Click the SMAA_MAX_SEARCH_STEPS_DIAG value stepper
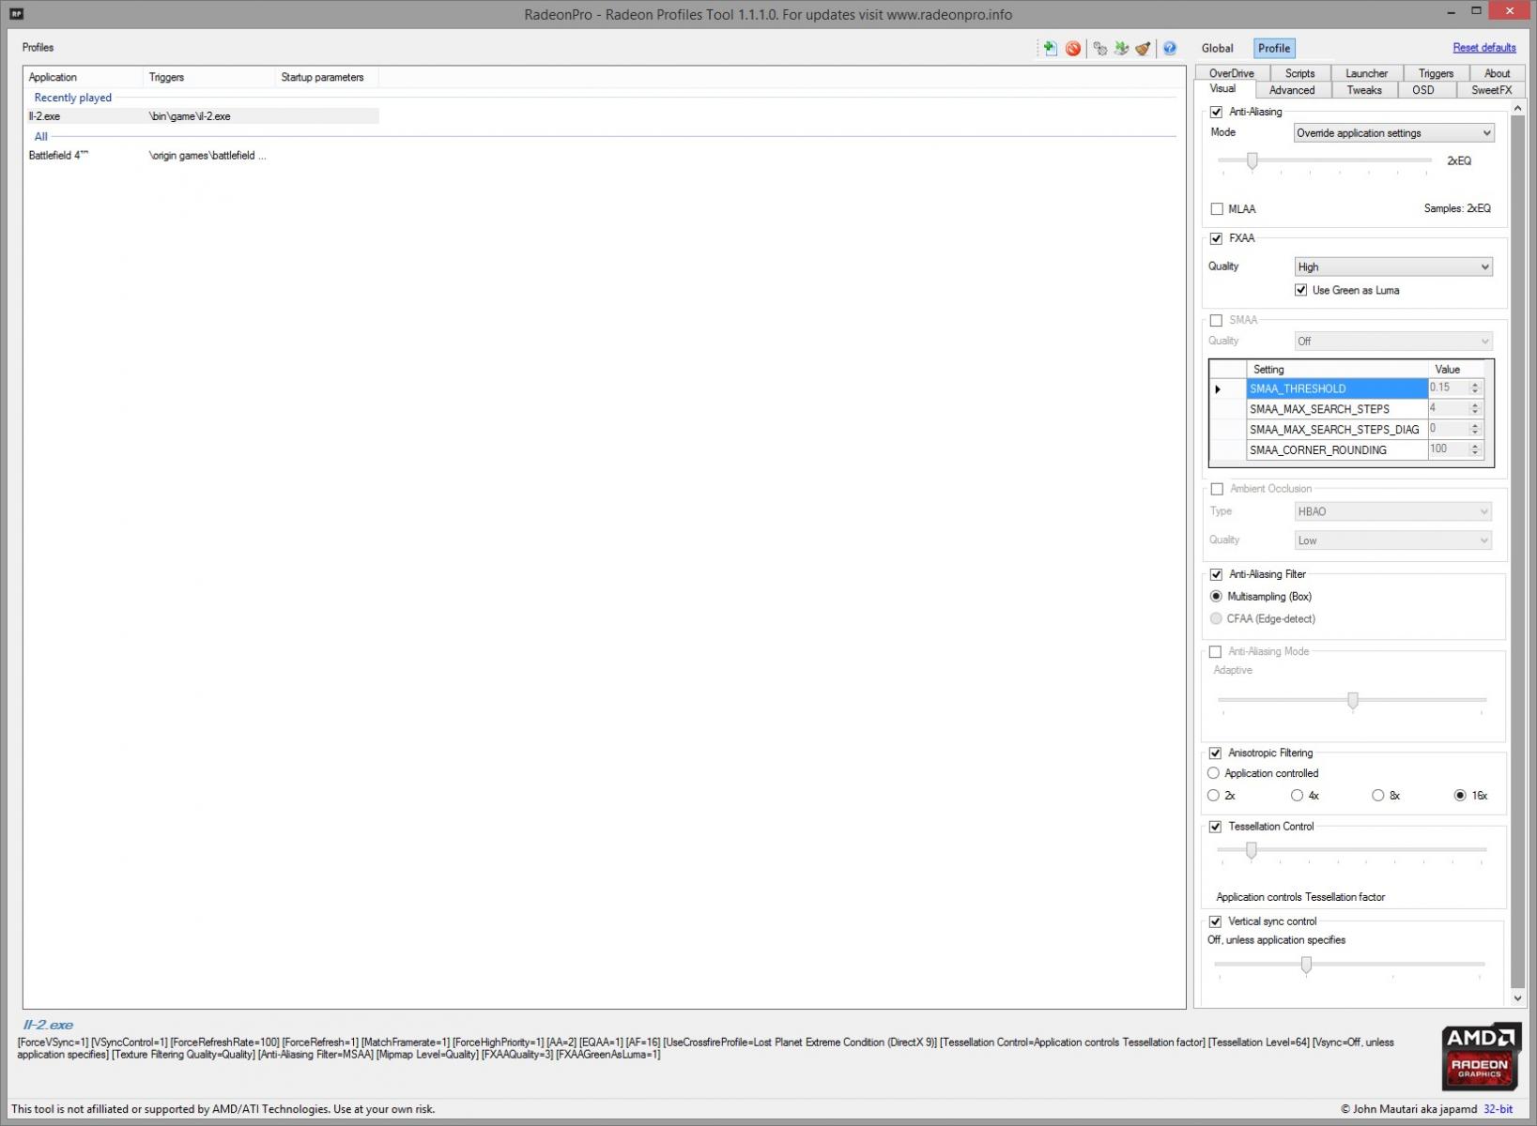 point(1475,430)
